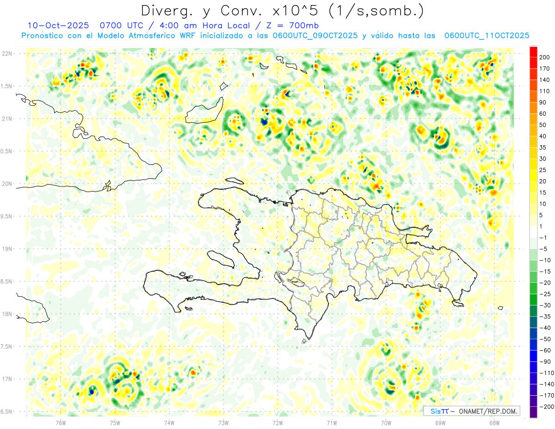The image size is (555, 429).
Task: Select the white swatch between 1 and -1
Action: coord(533,232)
